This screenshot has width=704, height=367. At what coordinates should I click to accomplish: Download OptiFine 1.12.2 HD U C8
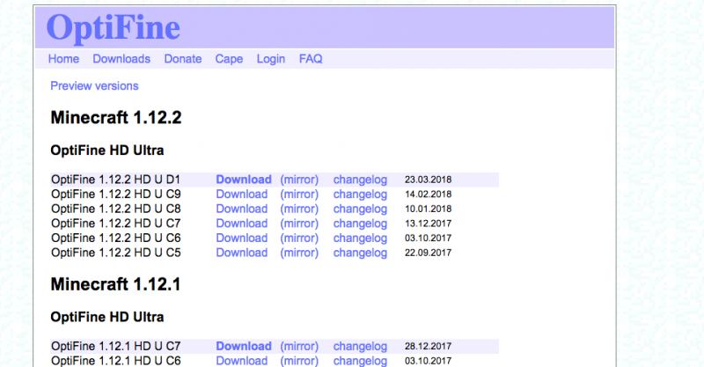[241, 209]
